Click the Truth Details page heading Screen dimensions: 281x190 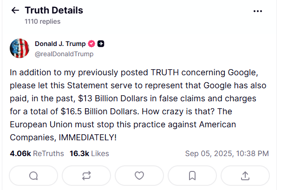pos(54,10)
